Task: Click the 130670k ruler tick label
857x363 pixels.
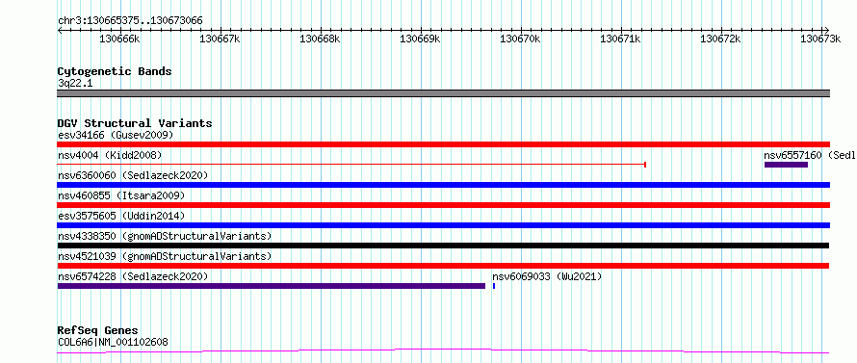Action: 520,39
